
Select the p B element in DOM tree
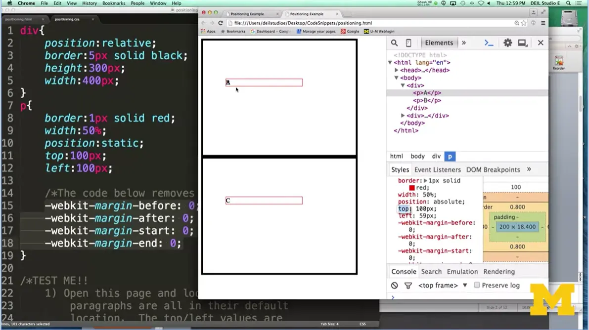point(427,100)
